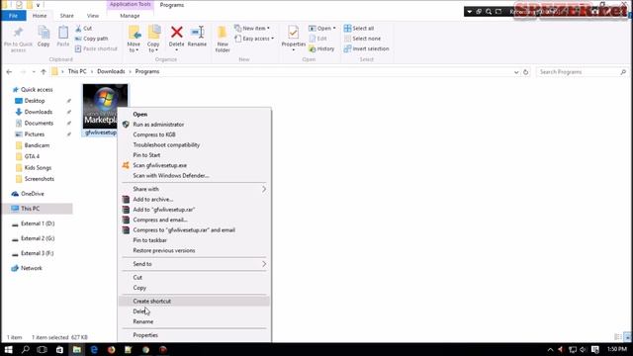Select Documents in navigation pane

tap(39, 123)
